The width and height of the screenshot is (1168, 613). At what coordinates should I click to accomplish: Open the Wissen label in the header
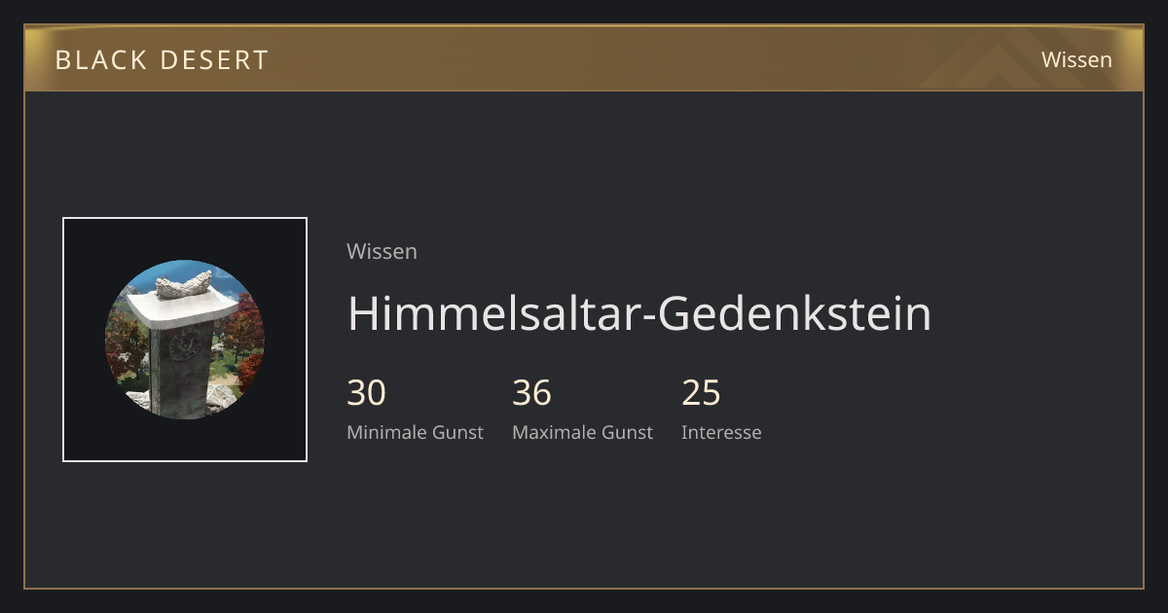pyautogui.click(x=1077, y=59)
